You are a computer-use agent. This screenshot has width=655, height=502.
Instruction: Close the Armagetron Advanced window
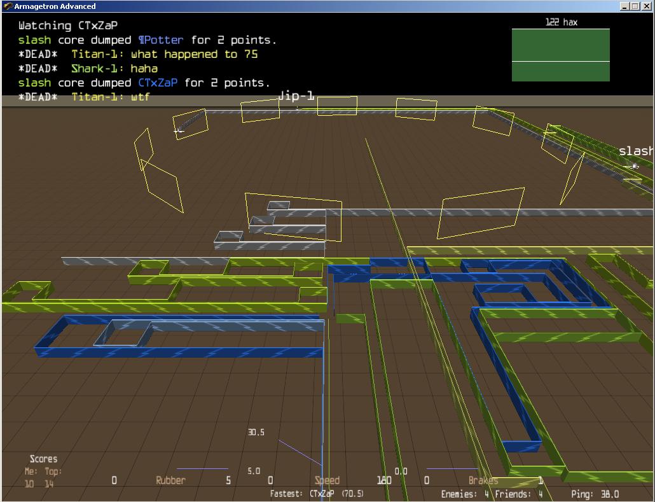[646, 6]
